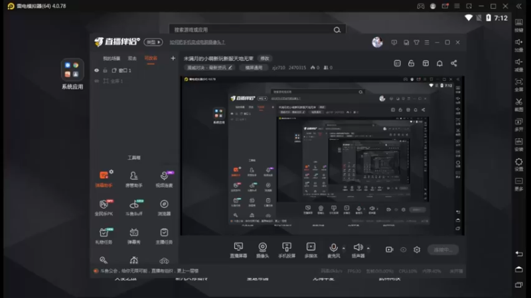
Task: Add 摄像头 camera source
Action: [262, 250]
